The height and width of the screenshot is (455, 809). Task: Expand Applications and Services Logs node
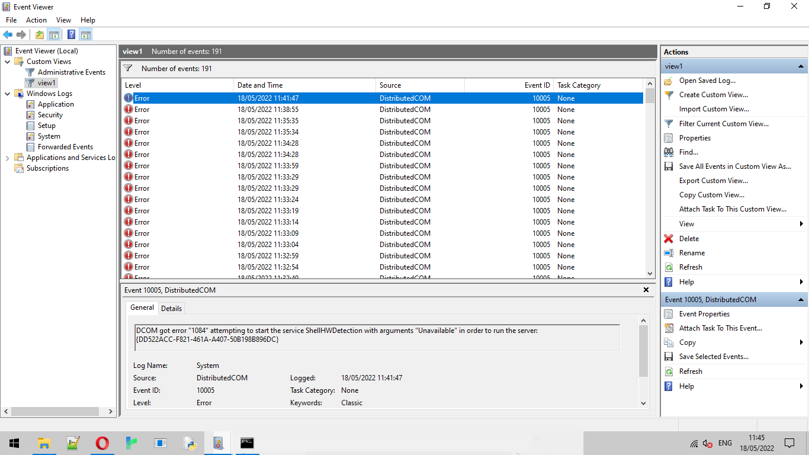click(x=7, y=158)
